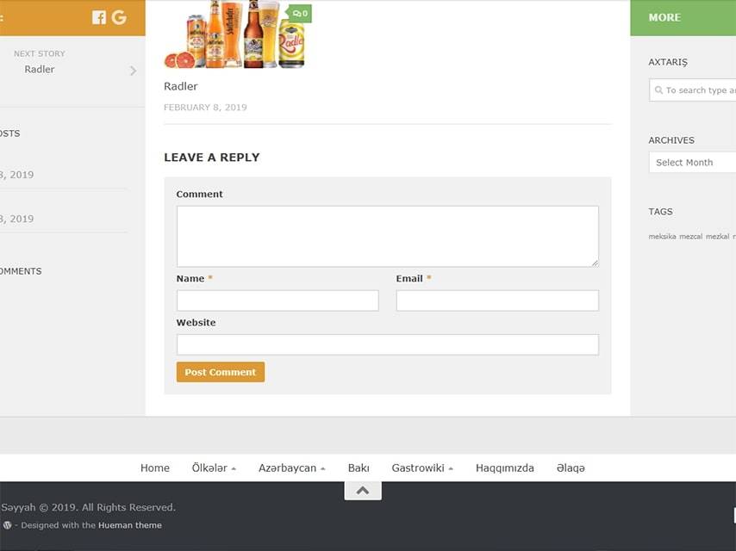Open the Facebook social icon
736x551 pixels.
pyautogui.click(x=99, y=17)
